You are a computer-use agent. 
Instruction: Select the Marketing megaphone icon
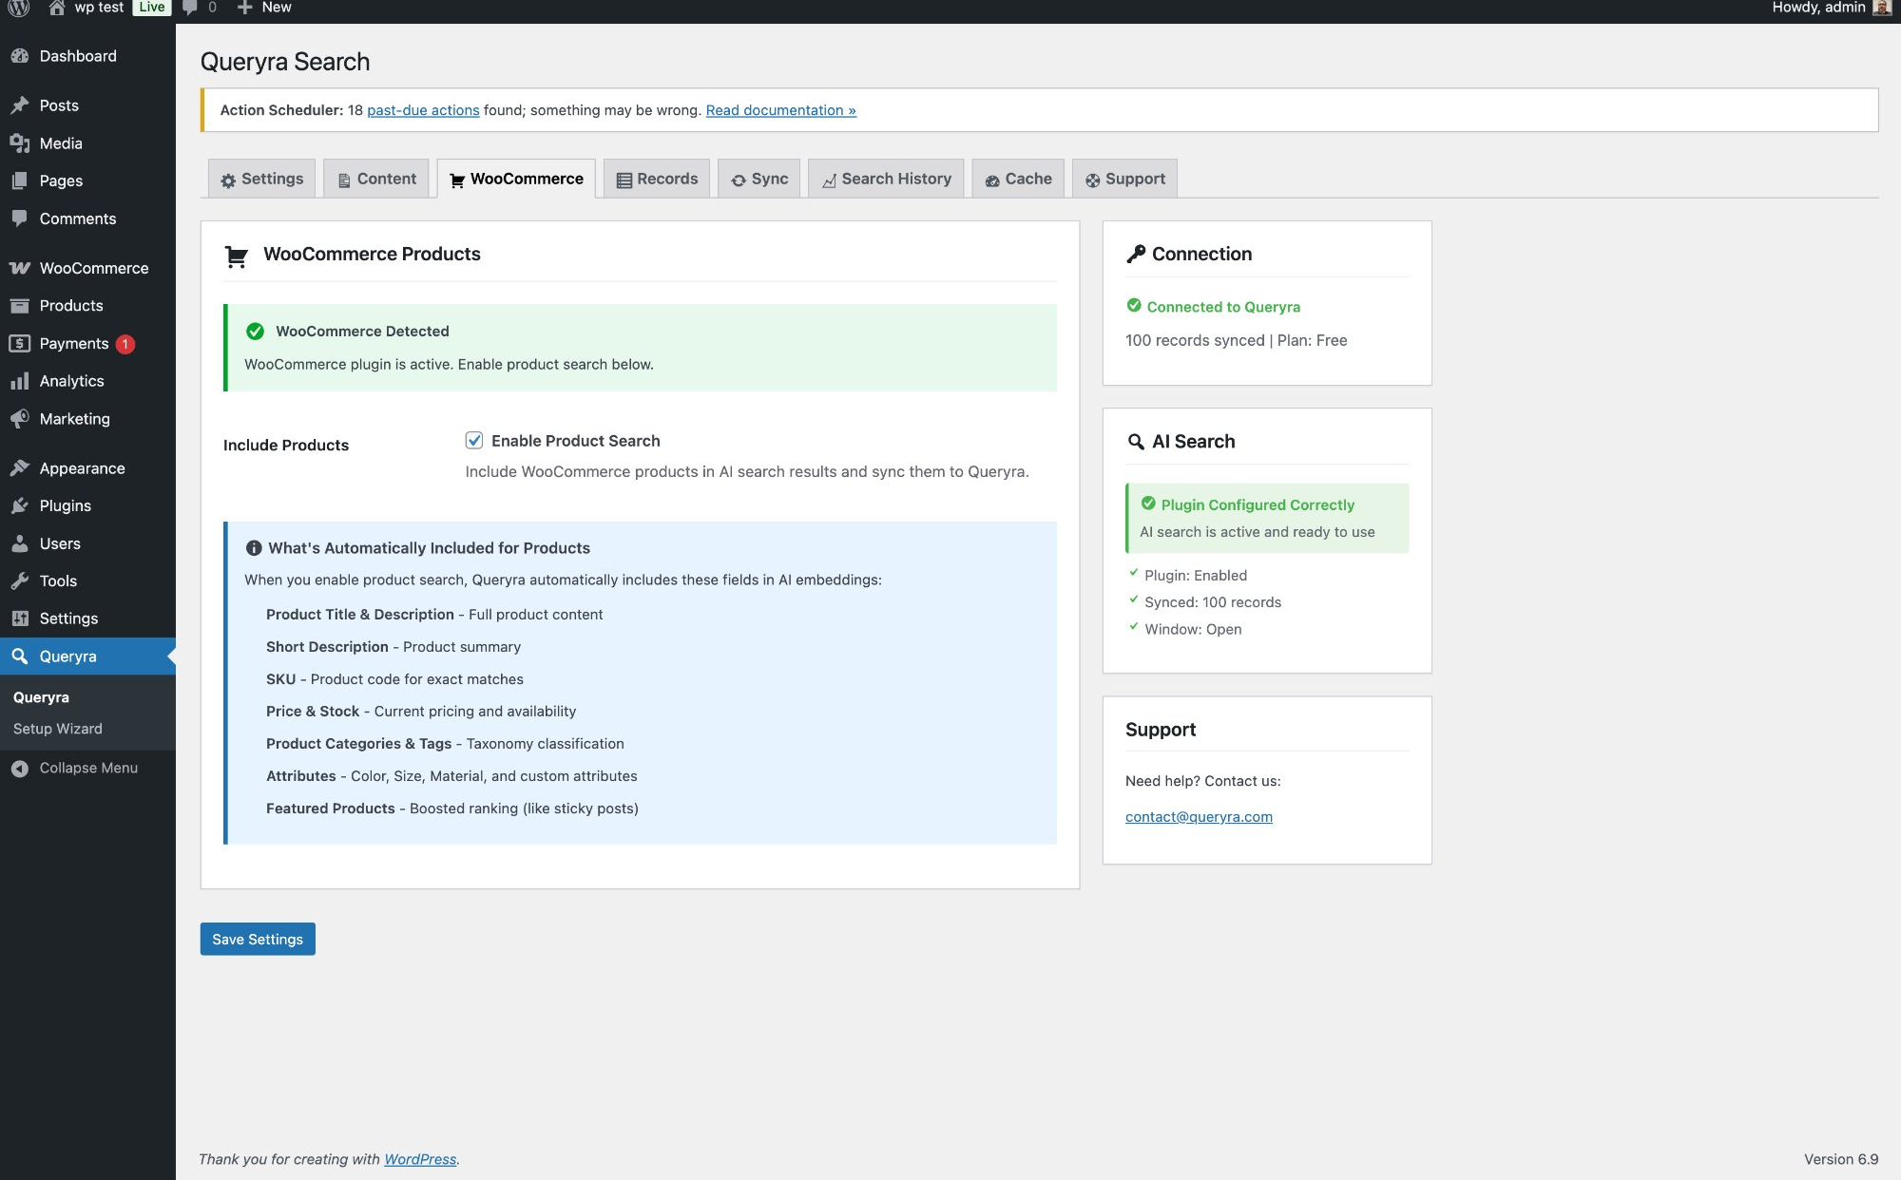coord(22,418)
